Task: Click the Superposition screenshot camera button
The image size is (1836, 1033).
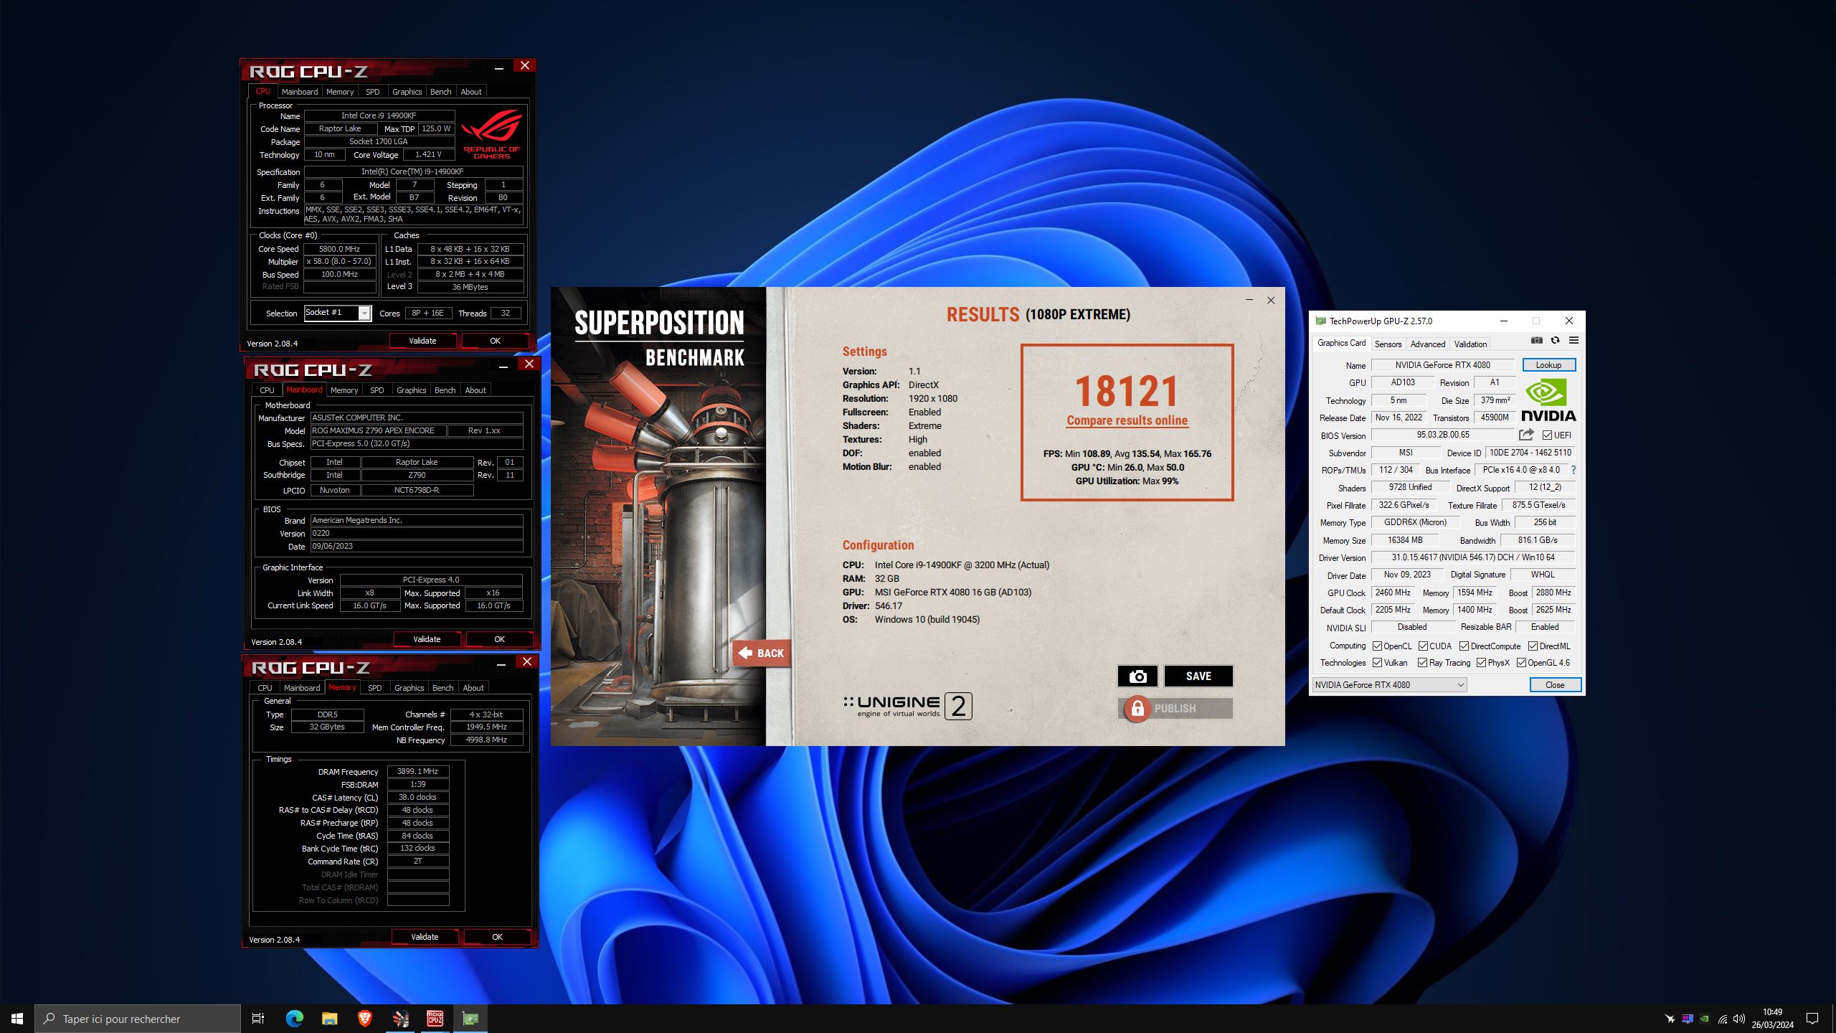Action: coord(1137,676)
